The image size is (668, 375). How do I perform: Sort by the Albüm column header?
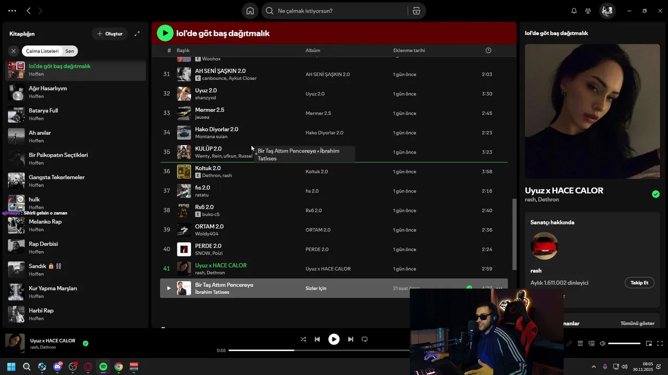[313, 51]
